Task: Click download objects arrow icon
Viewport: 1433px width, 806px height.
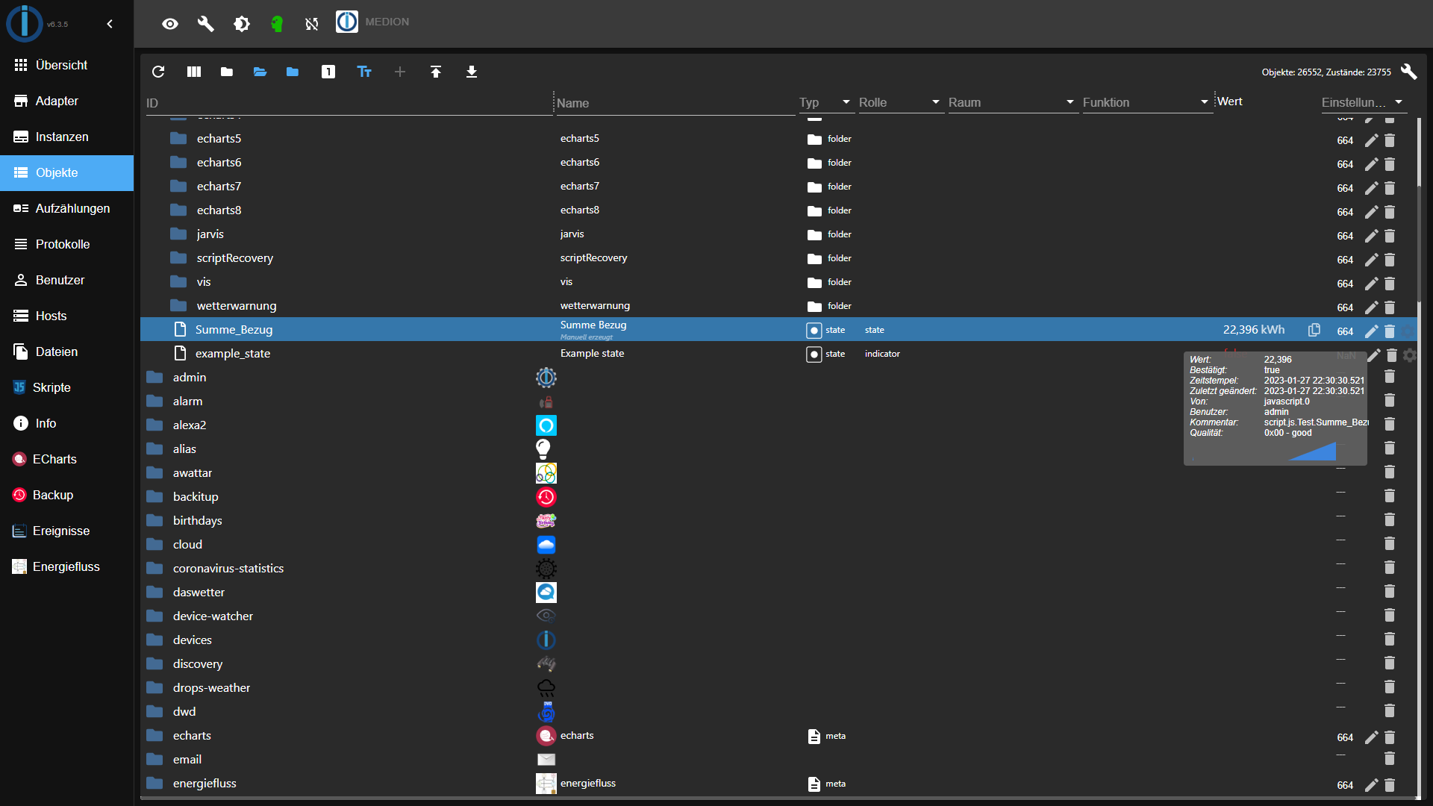Action: click(472, 72)
